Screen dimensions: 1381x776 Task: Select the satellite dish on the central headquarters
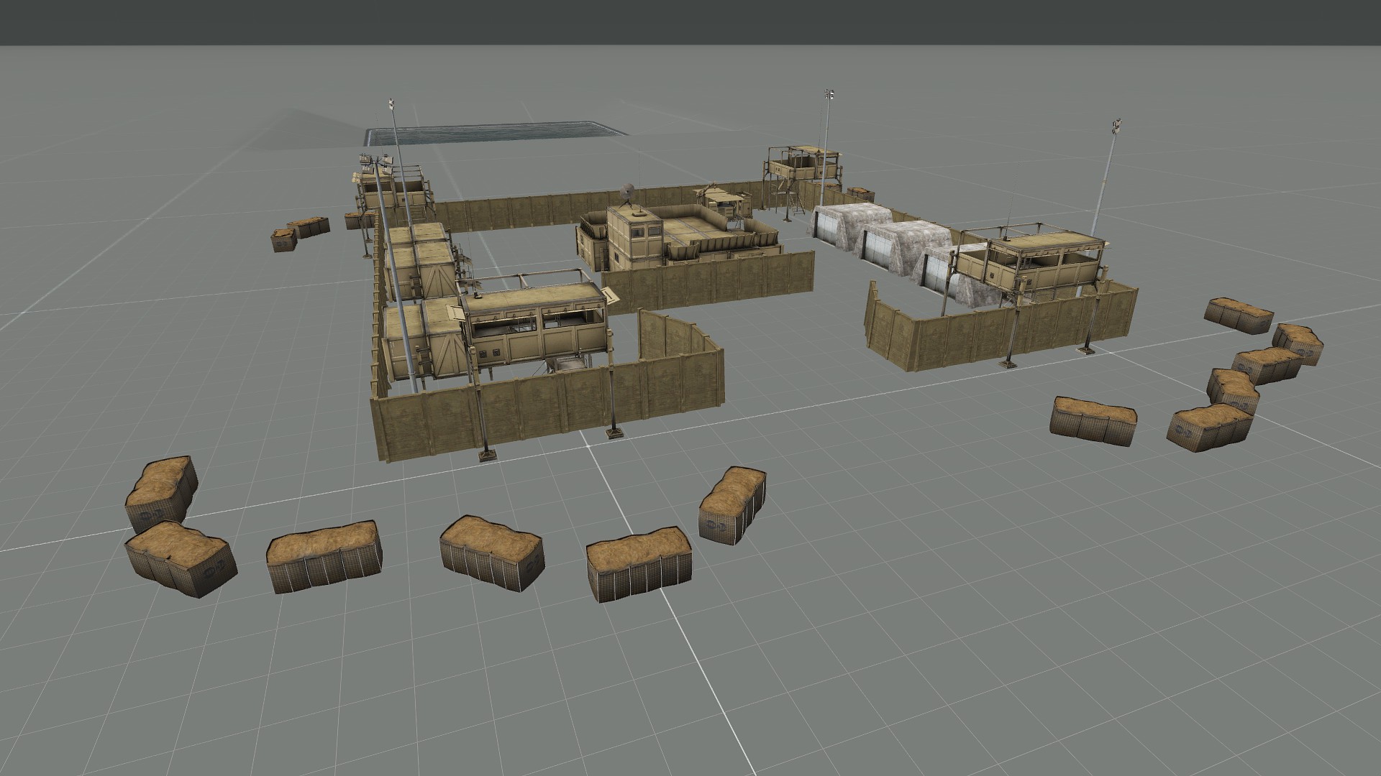pyautogui.click(x=628, y=193)
